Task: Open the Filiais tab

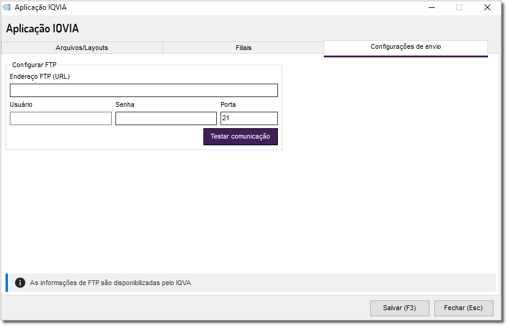Action: click(244, 48)
